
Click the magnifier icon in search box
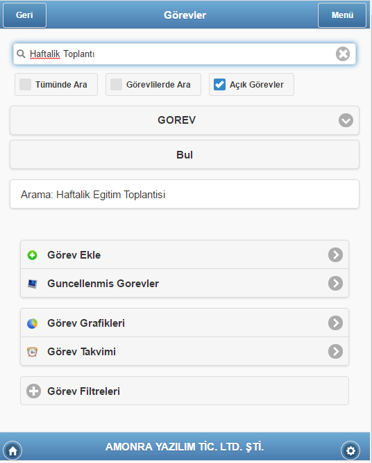click(x=21, y=54)
